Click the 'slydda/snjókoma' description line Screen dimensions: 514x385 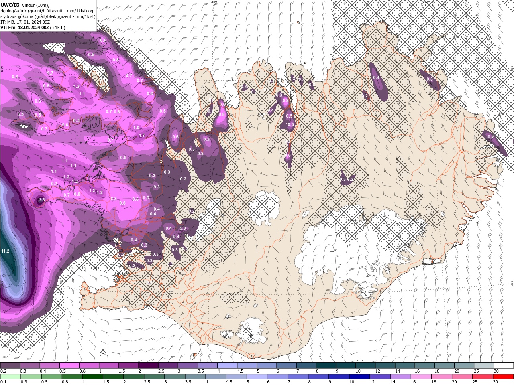[x=48, y=16]
